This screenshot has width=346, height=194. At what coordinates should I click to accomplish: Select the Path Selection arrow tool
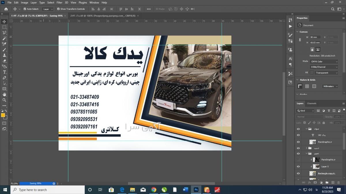(x=4, y=83)
